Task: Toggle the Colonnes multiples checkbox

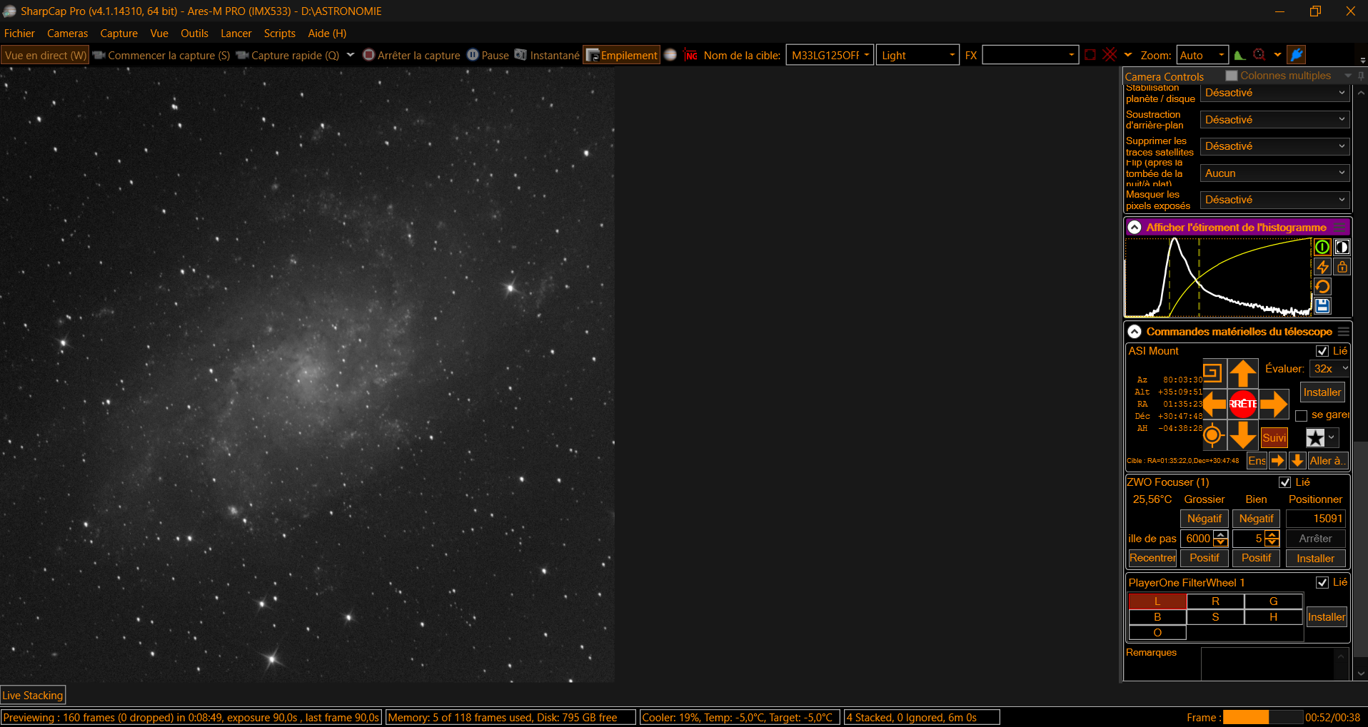Action: [1231, 76]
